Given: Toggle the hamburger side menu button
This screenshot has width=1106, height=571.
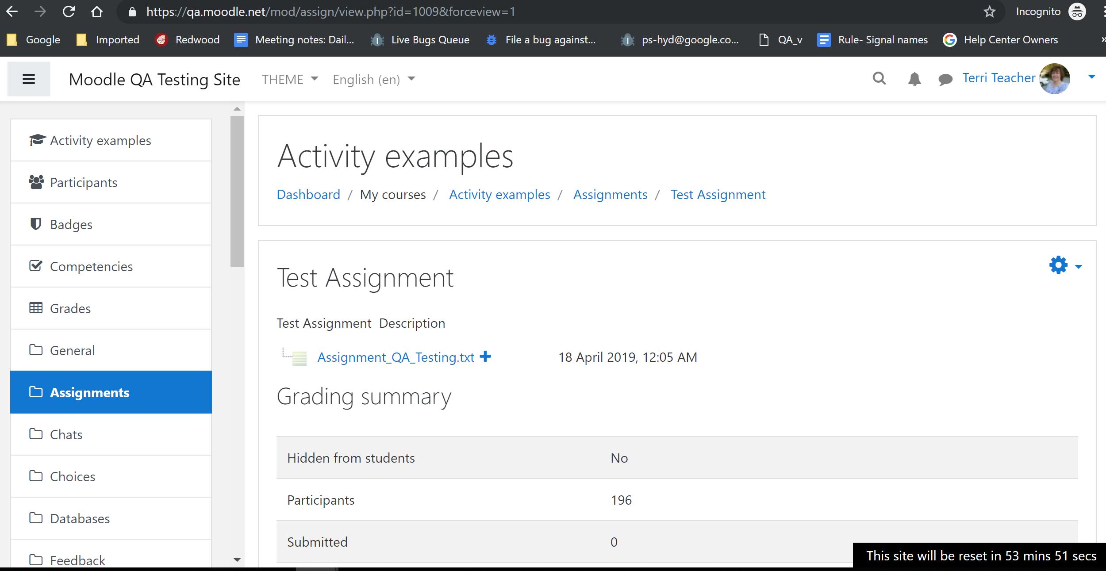Looking at the screenshot, I should tap(29, 79).
